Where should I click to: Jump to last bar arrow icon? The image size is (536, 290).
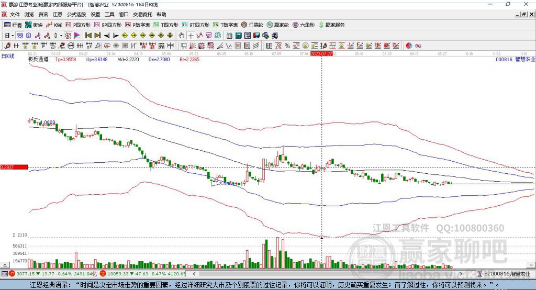[97, 36]
